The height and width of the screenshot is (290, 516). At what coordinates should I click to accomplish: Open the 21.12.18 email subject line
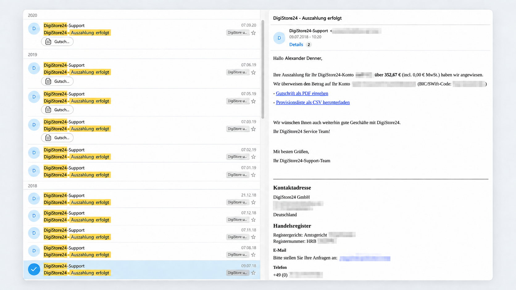(77, 202)
